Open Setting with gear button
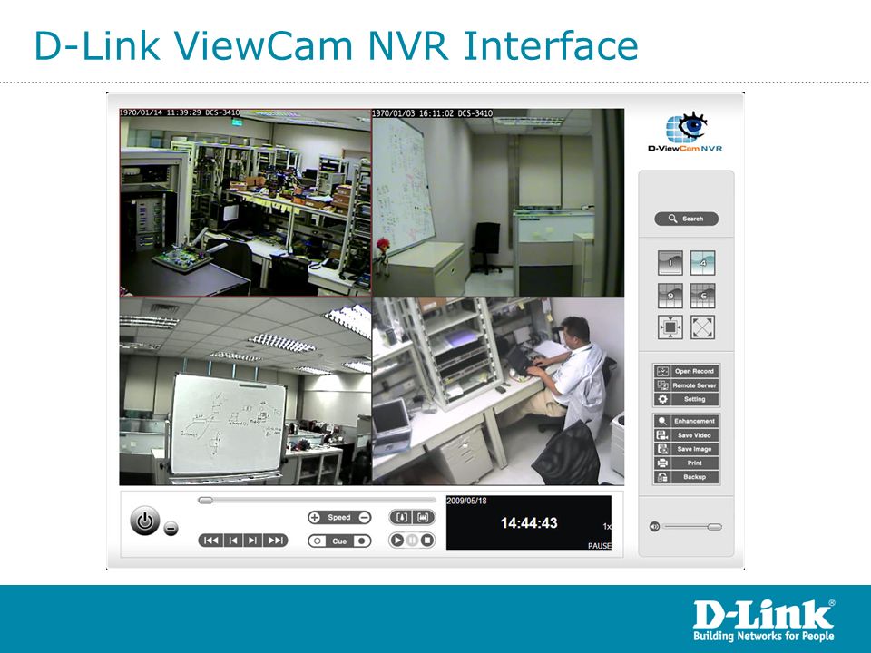871x653 pixels. coord(687,399)
